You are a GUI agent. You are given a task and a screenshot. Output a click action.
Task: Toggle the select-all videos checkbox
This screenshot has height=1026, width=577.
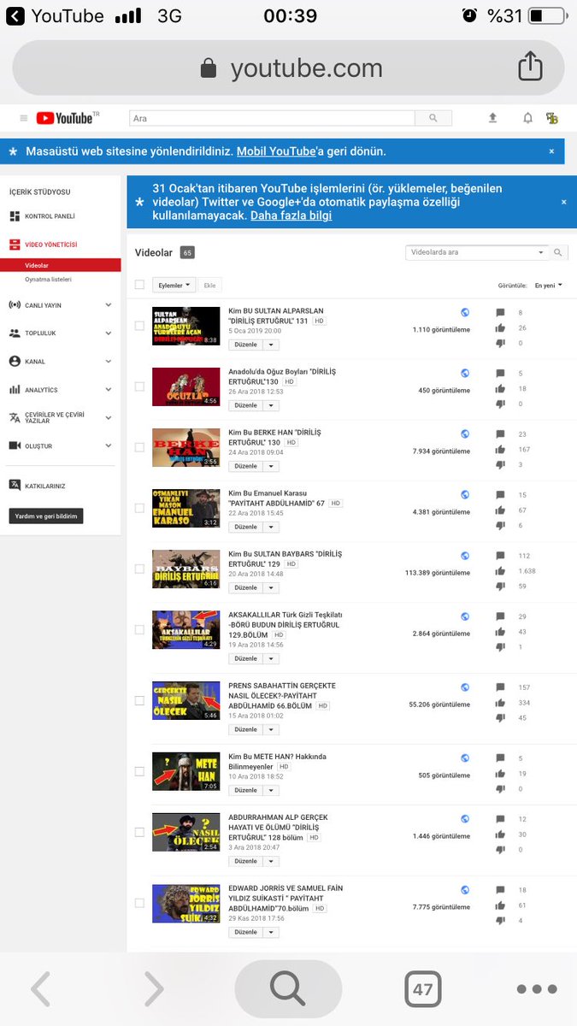pyautogui.click(x=139, y=285)
